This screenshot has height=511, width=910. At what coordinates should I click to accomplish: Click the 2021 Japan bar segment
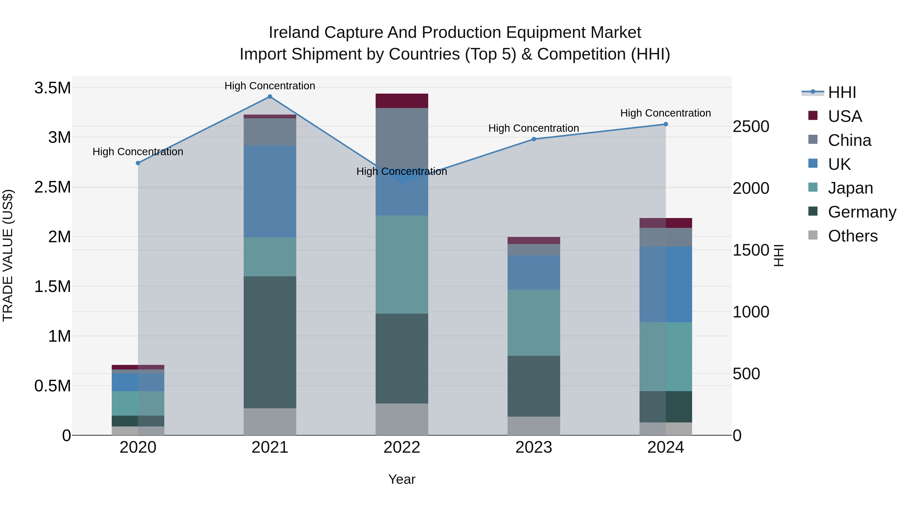click(x=270, y=257)
